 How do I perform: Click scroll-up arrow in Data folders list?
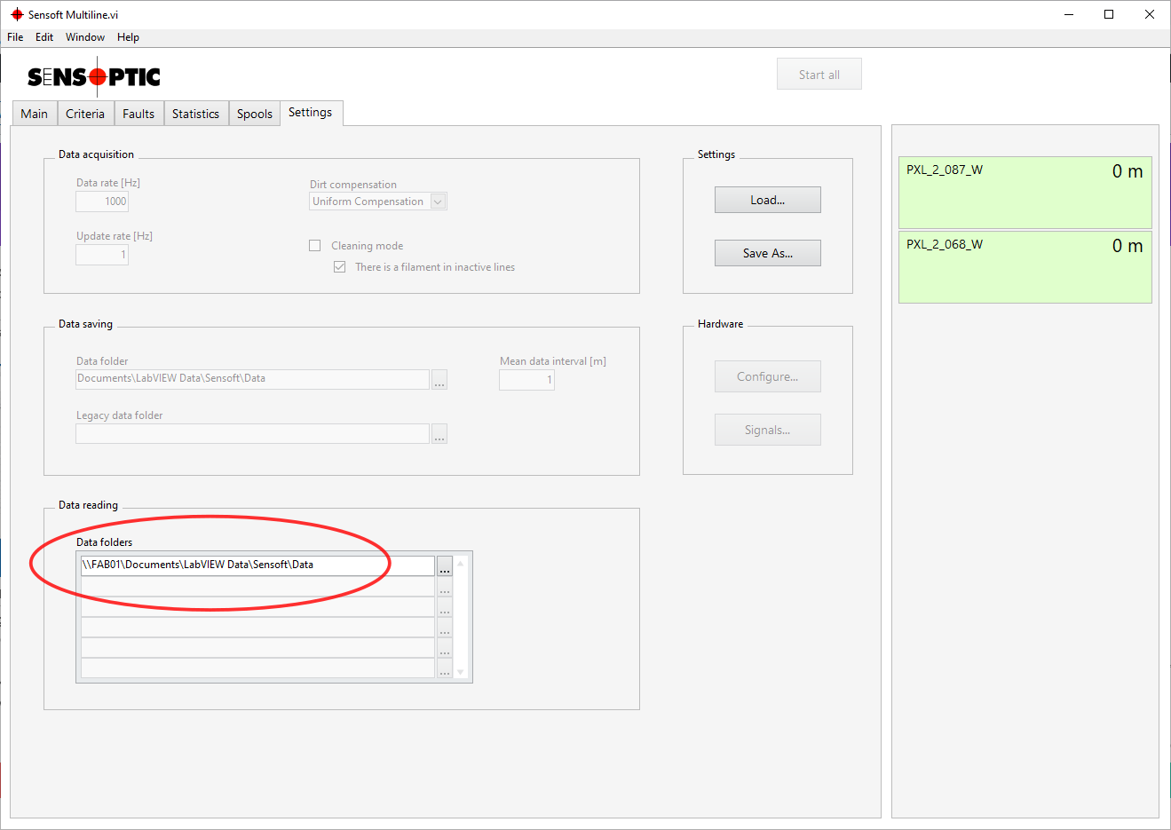461,564
